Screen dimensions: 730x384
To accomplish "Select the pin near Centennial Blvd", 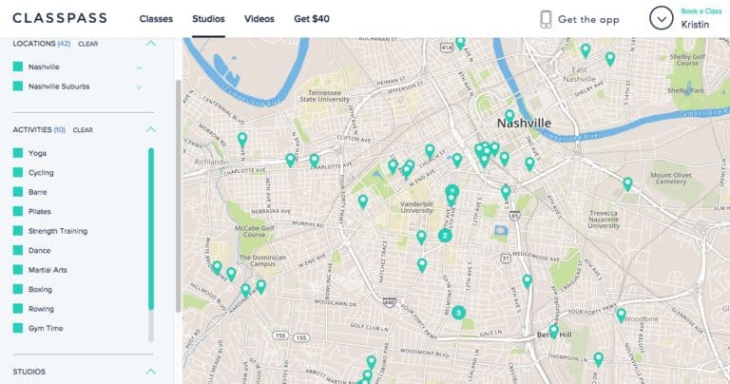I will [x=242, y=139].
